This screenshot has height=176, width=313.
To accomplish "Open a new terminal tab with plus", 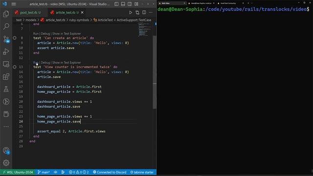I will tap(248, 3).
